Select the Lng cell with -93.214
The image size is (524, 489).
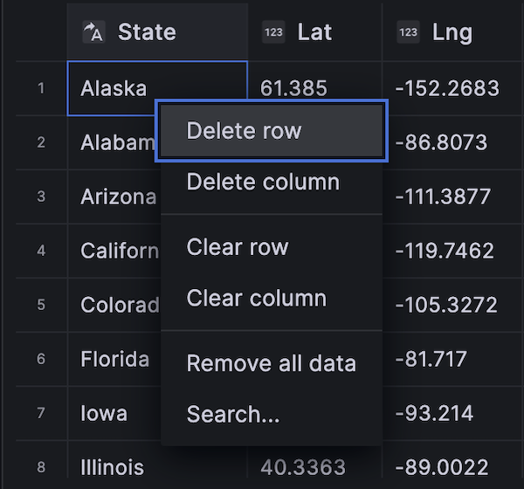(433, 413)
